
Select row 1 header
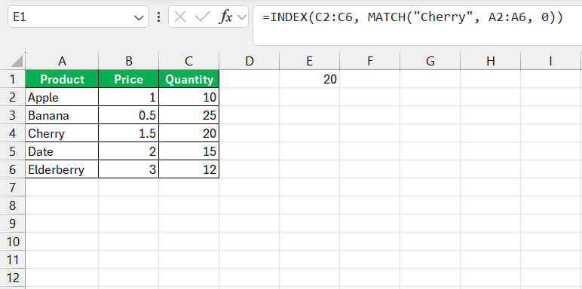coord(13,79)
